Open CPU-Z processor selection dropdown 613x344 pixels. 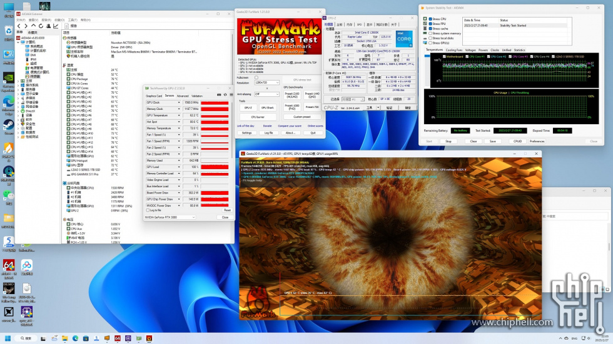(x=353, y=99)
